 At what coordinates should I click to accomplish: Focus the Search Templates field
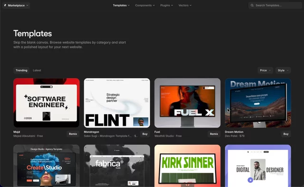(x=275, y=5)
